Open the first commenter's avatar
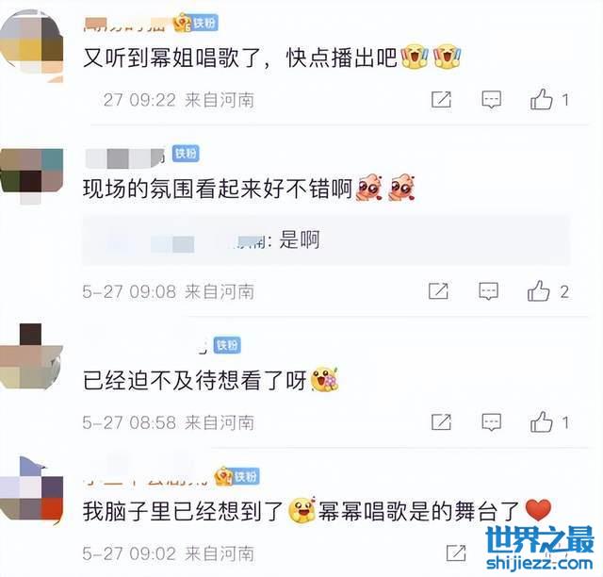 tap(31, 45)
